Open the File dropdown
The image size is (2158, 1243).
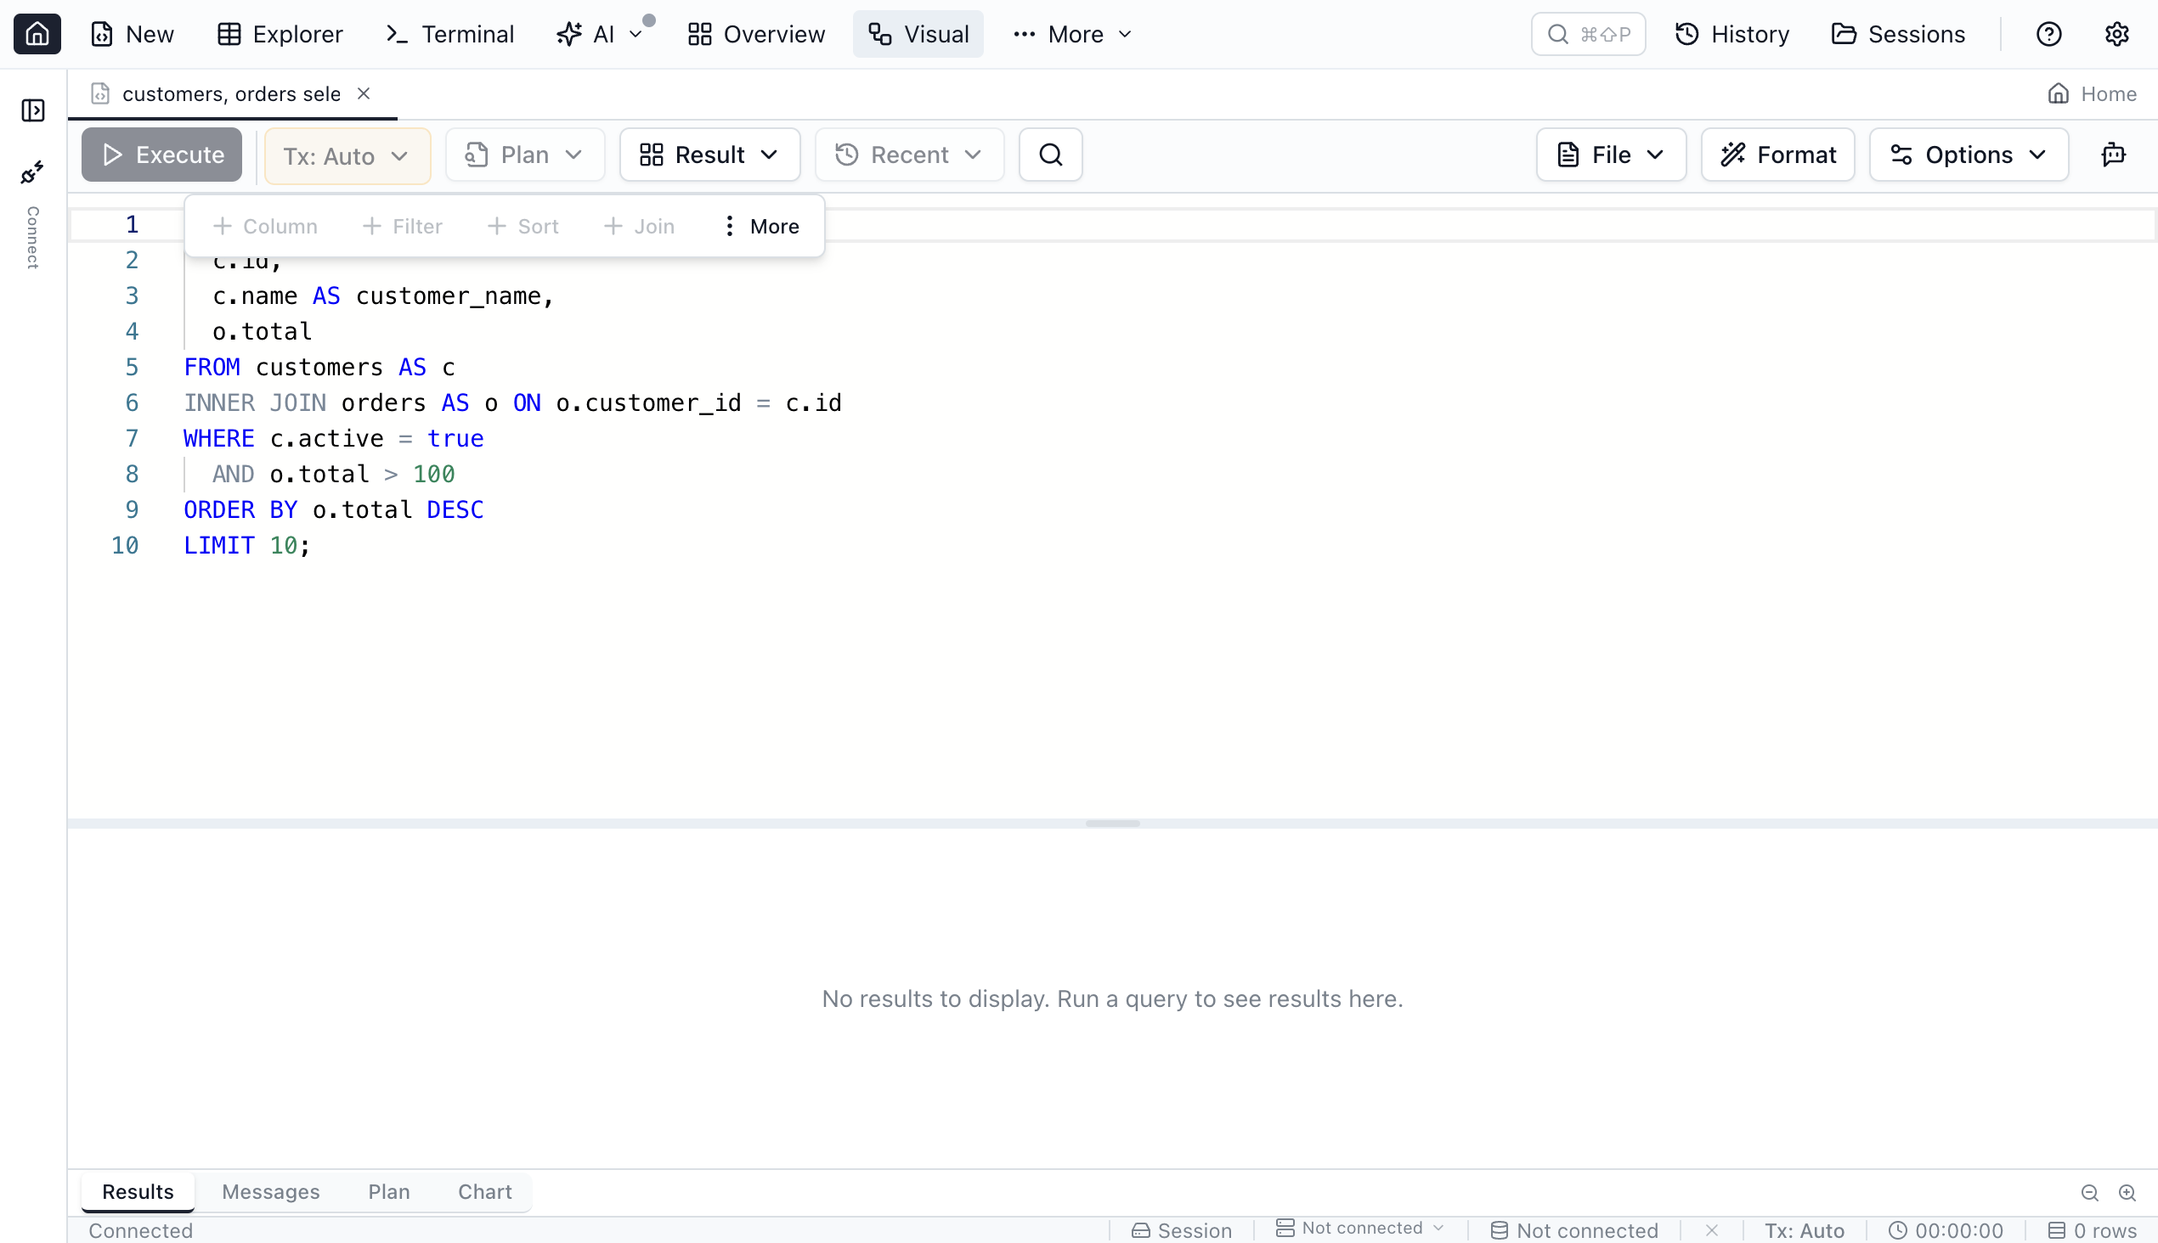click(x=1610, y=155)
